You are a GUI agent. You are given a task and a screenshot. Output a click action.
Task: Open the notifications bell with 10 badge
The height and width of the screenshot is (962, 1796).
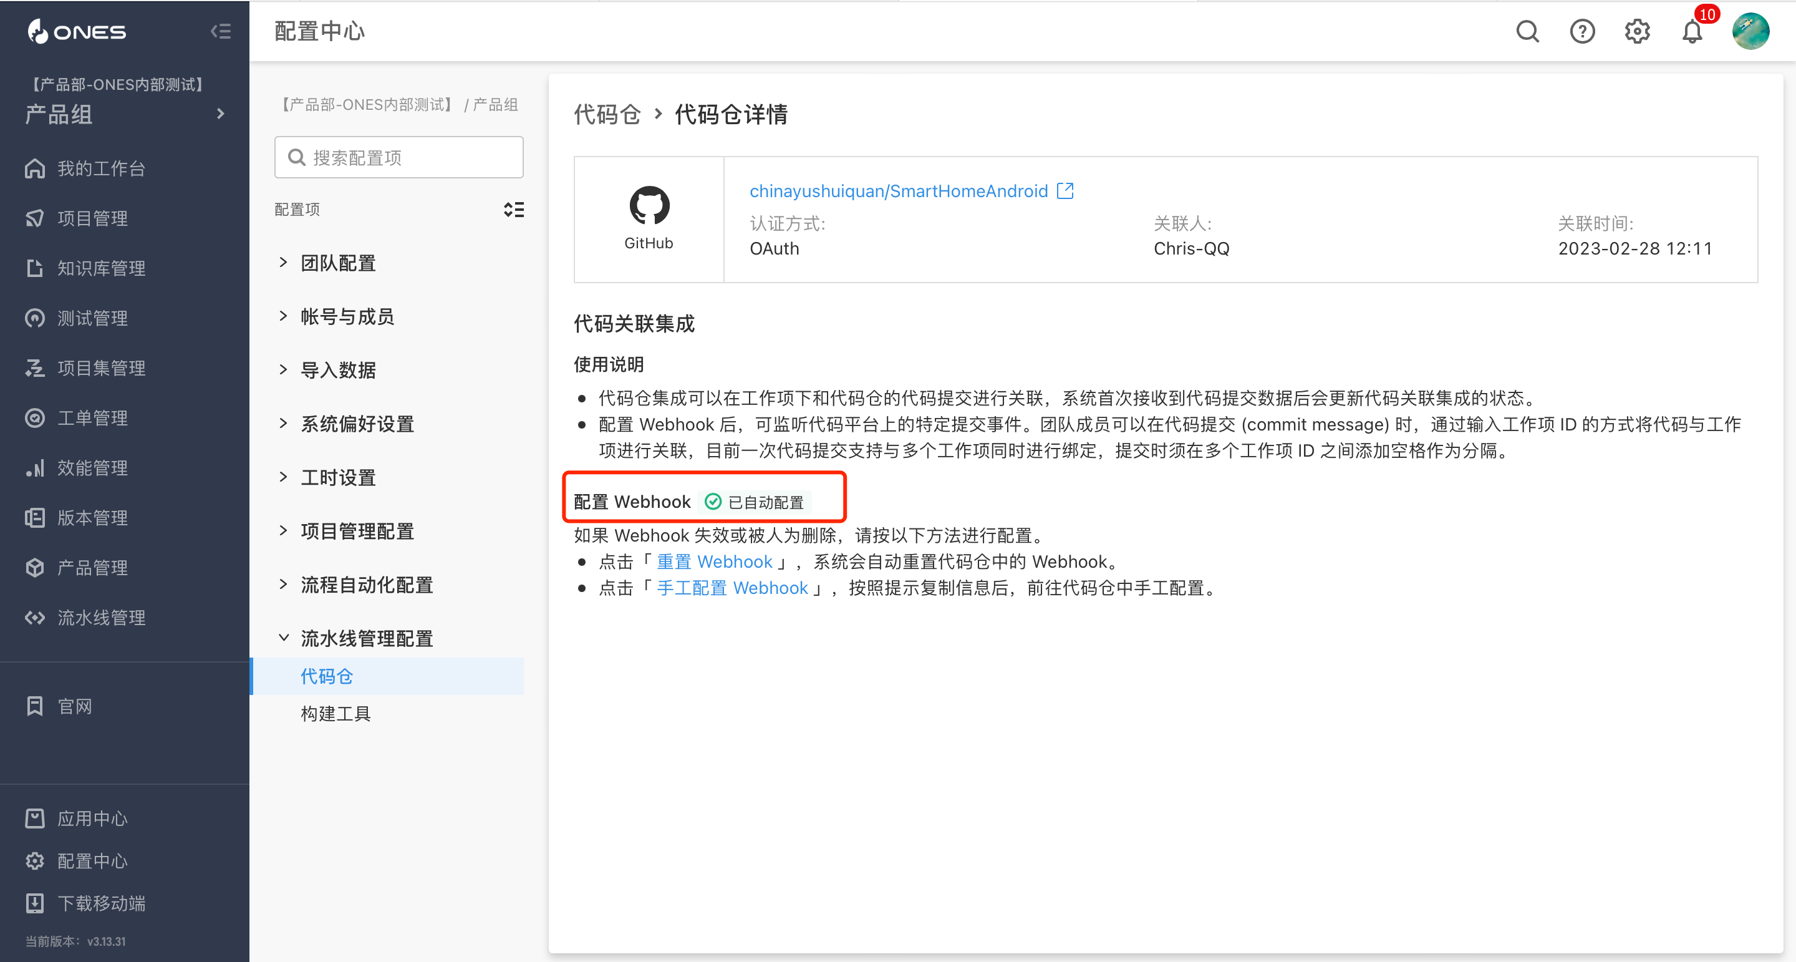tap(1692, 31)
